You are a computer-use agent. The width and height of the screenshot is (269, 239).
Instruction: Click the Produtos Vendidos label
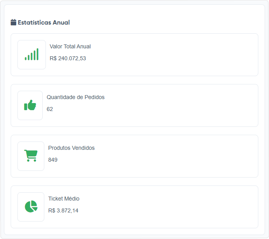tap(71, 148)
